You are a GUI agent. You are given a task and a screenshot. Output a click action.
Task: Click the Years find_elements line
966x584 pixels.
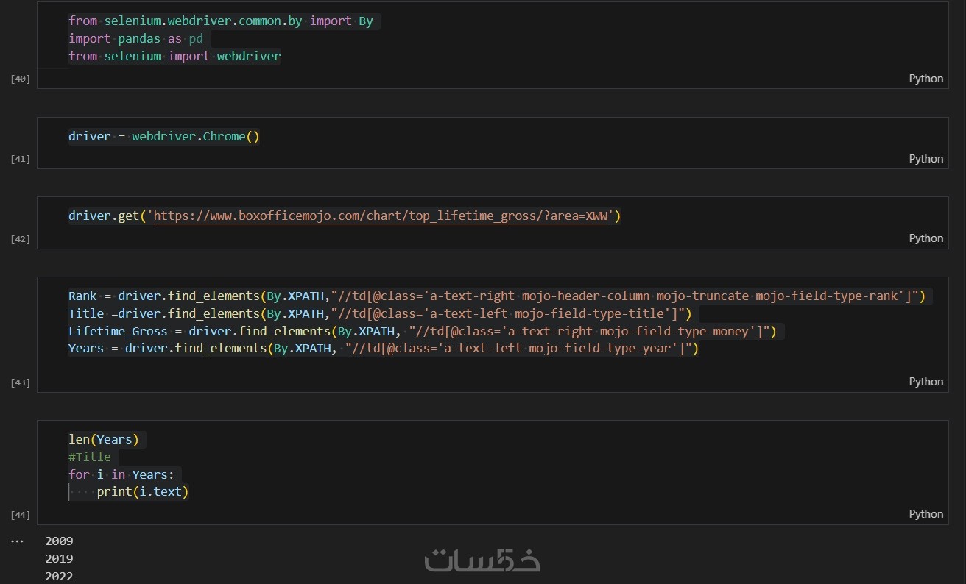[x=383, y=349]
